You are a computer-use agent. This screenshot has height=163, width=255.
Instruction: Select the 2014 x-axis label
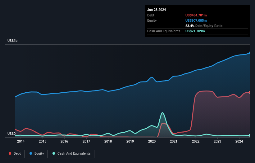(21, 141)
